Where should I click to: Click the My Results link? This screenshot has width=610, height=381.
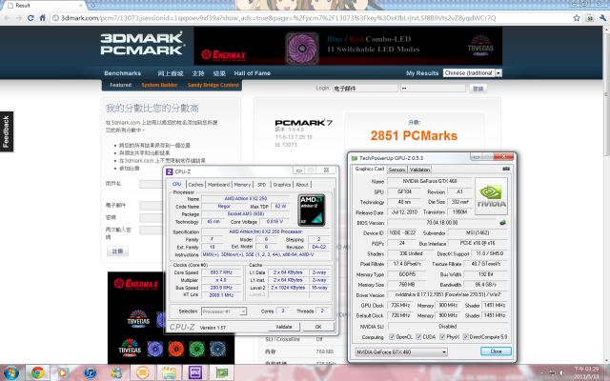coord(422,73)
